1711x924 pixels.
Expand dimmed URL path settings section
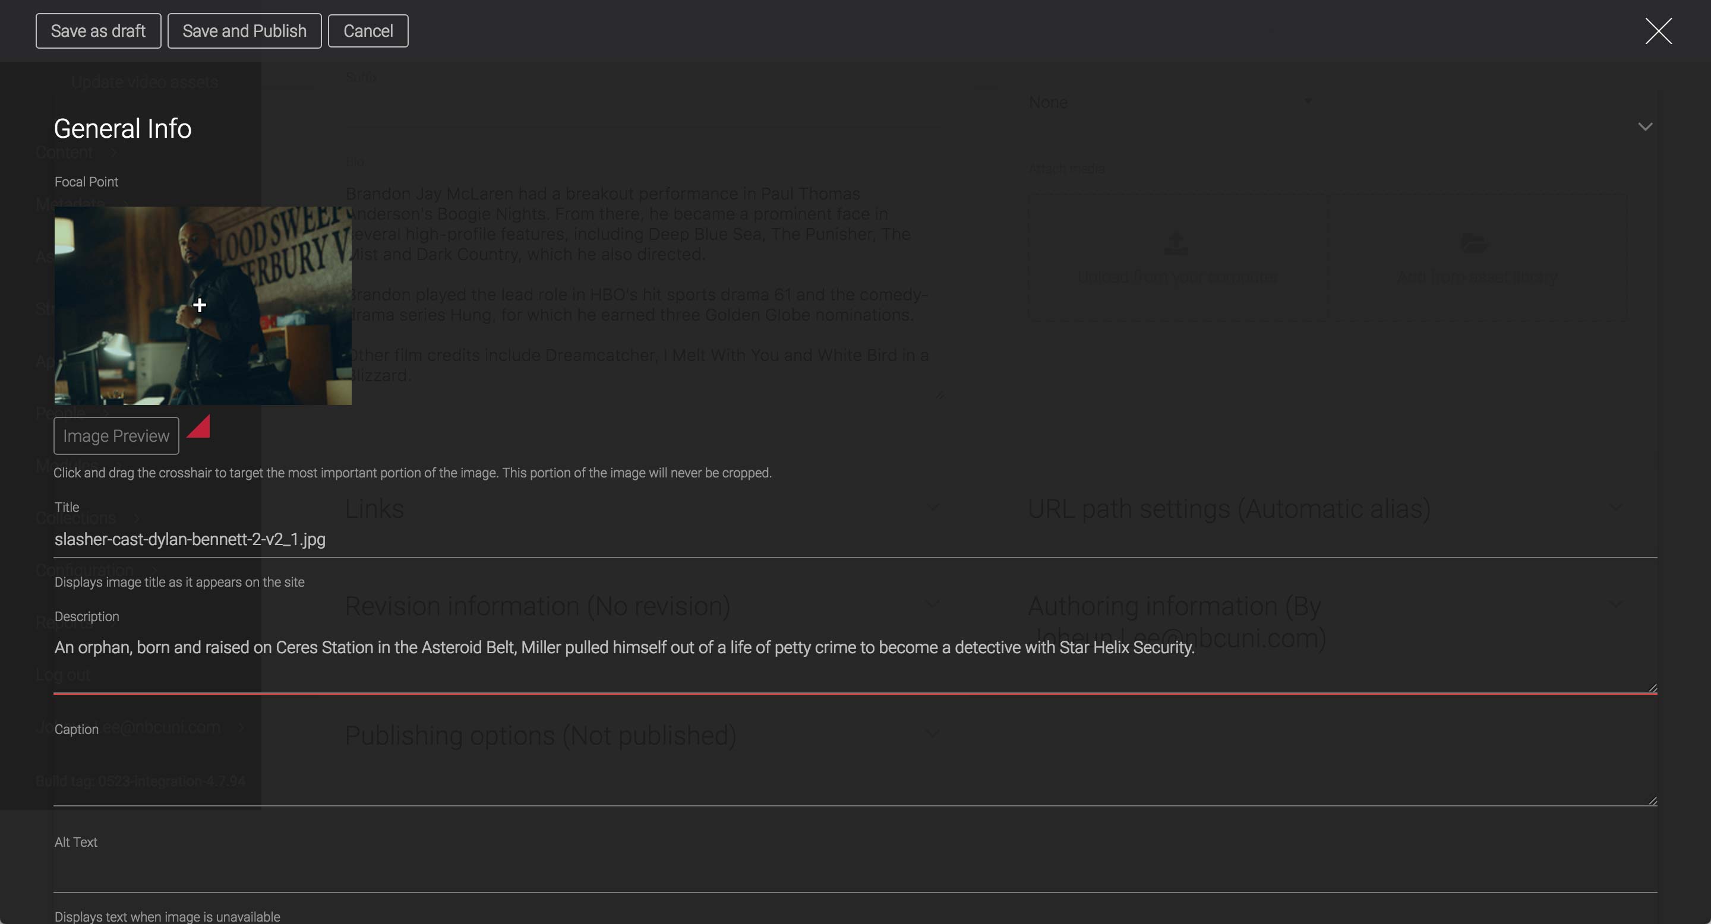point(1229,509)
